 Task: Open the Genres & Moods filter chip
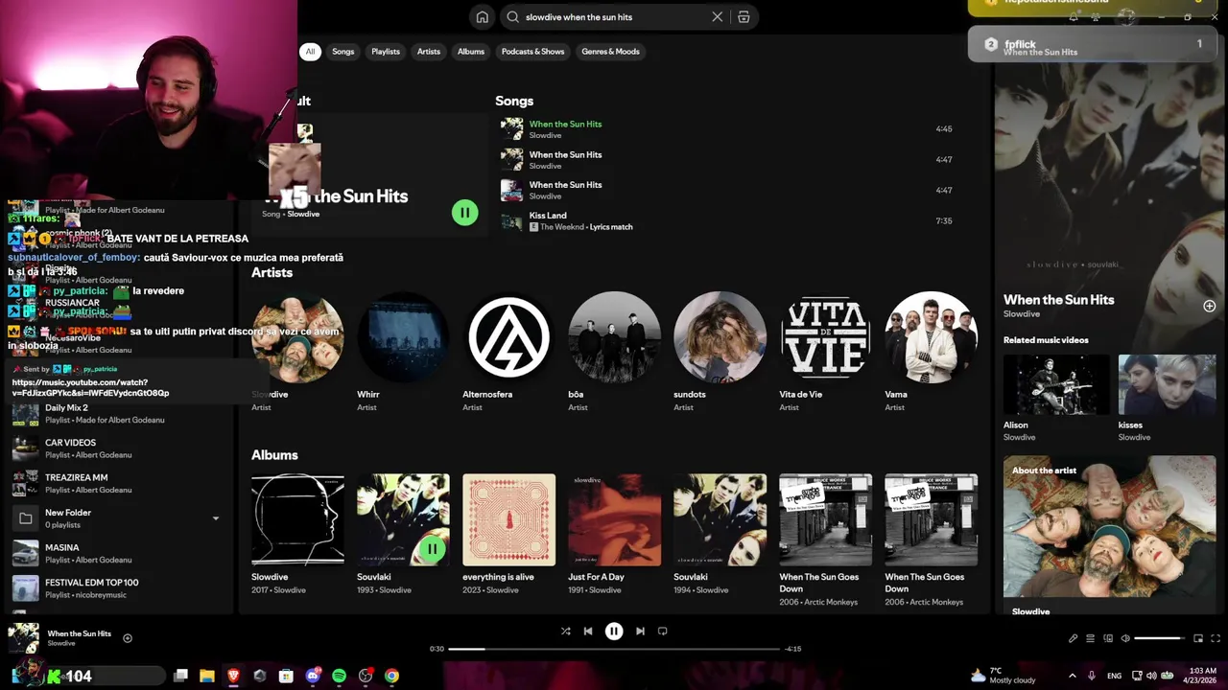610,52
